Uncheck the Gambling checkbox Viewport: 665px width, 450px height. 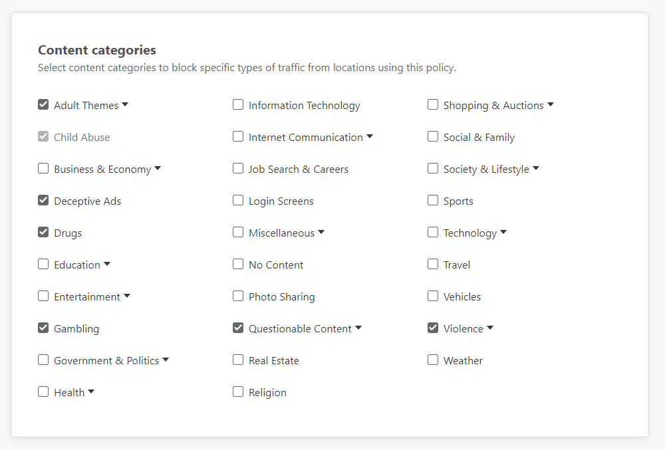click(43, 328)
